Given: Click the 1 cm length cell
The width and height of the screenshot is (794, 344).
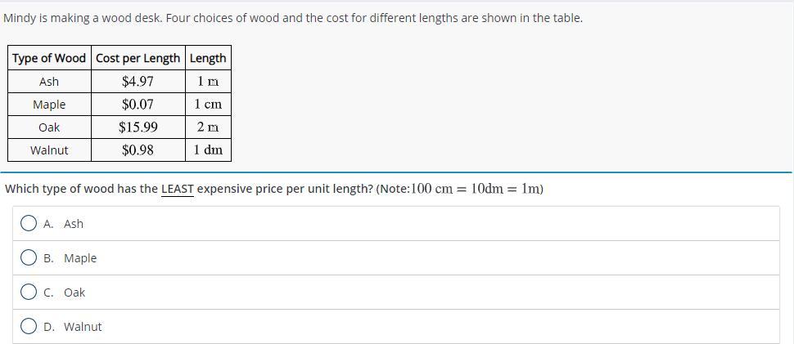Looking at the screenshot, I should tap(208, 105).
